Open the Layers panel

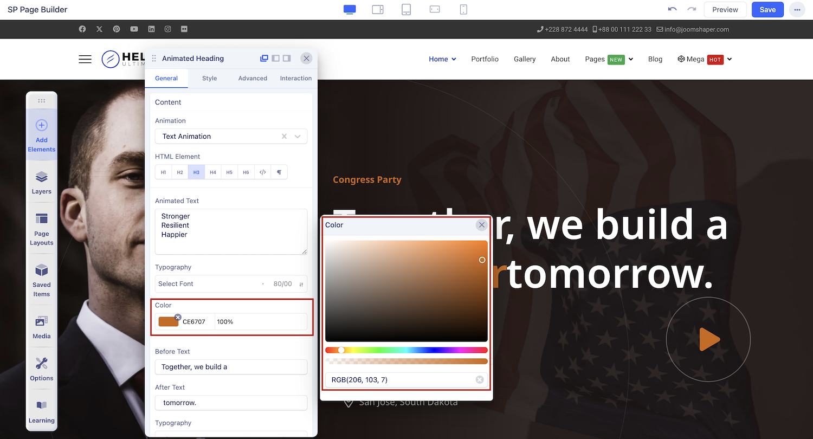42,183
